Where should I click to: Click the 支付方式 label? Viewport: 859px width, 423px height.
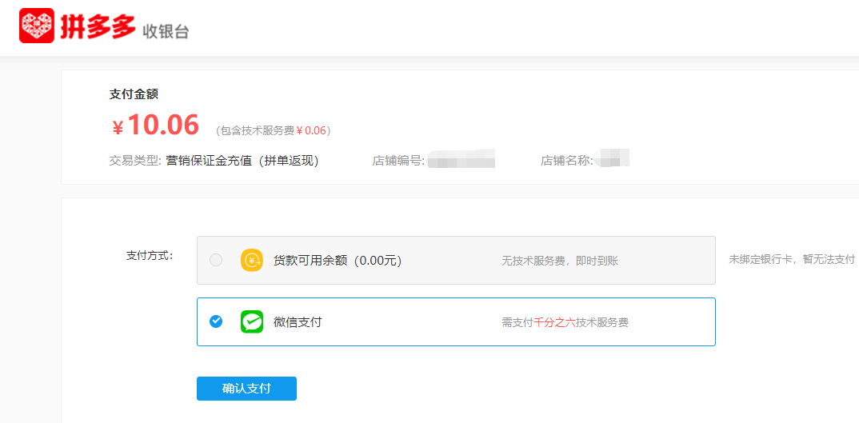point(150,255)
